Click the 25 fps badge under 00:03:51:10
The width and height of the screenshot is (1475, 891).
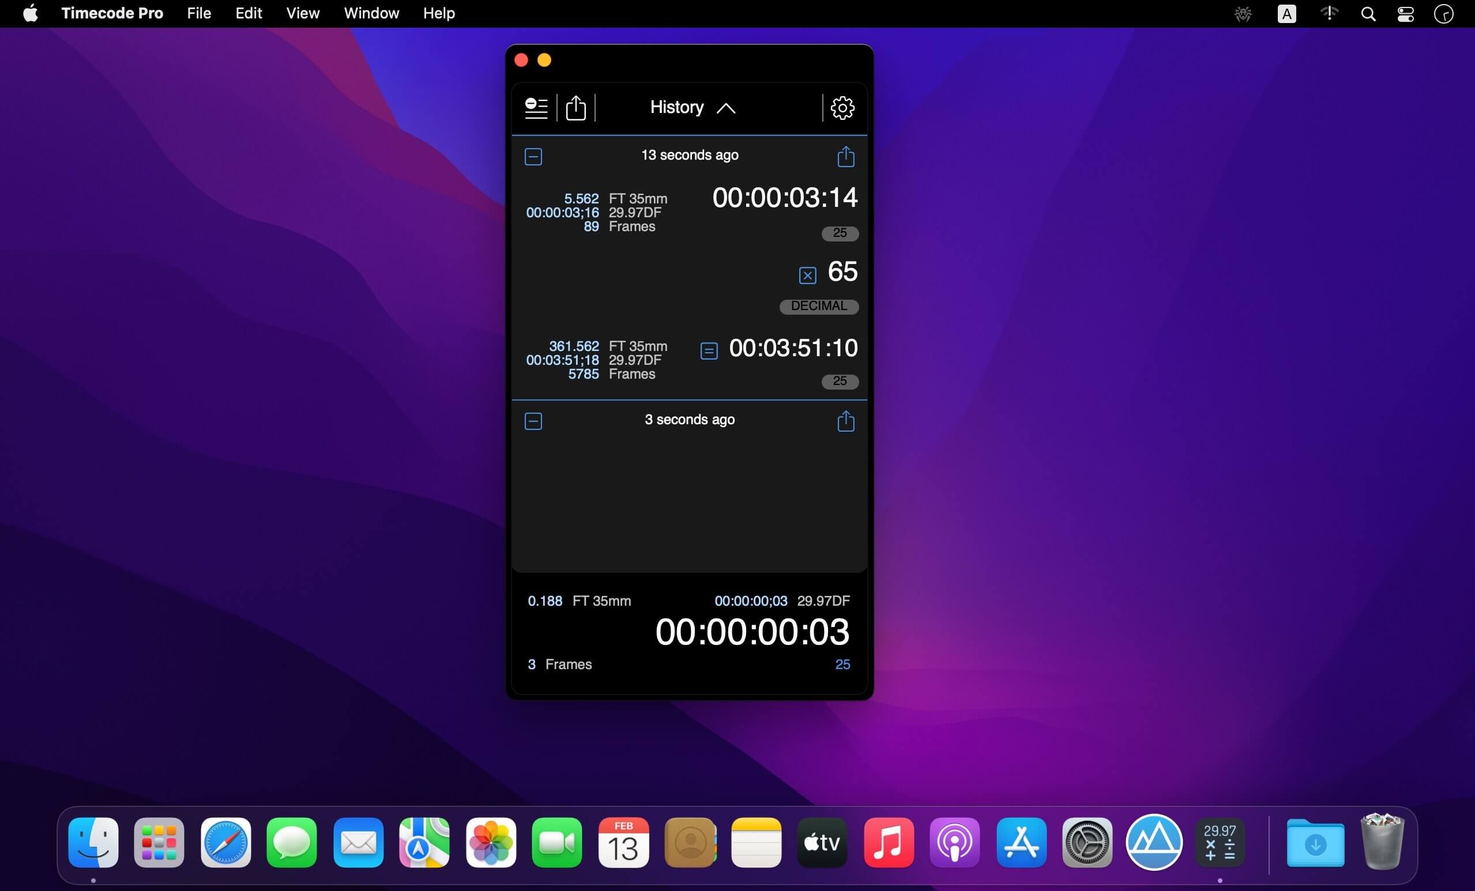click(x=840, y=381)
